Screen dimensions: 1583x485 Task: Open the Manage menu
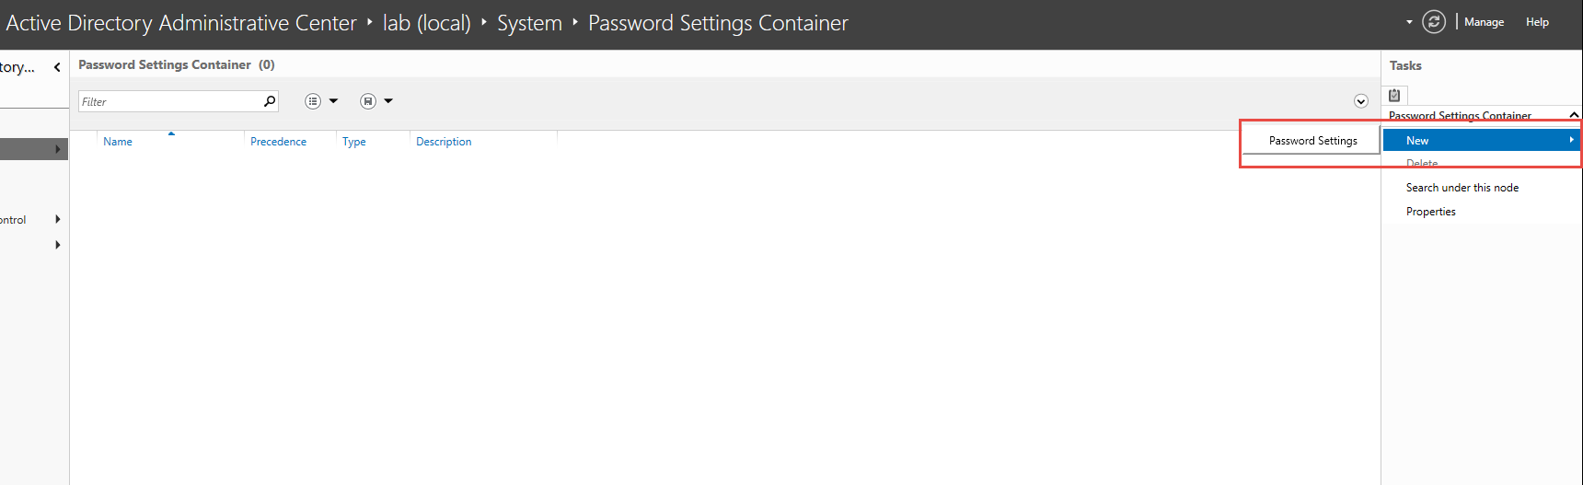click(x=1484, y=22)
